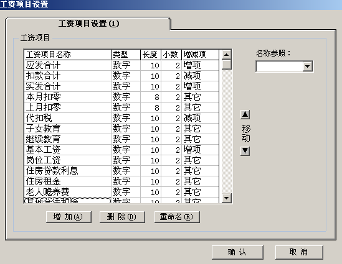
Task: Click the list scrollbar up arrow
Action: pos(226,55)
